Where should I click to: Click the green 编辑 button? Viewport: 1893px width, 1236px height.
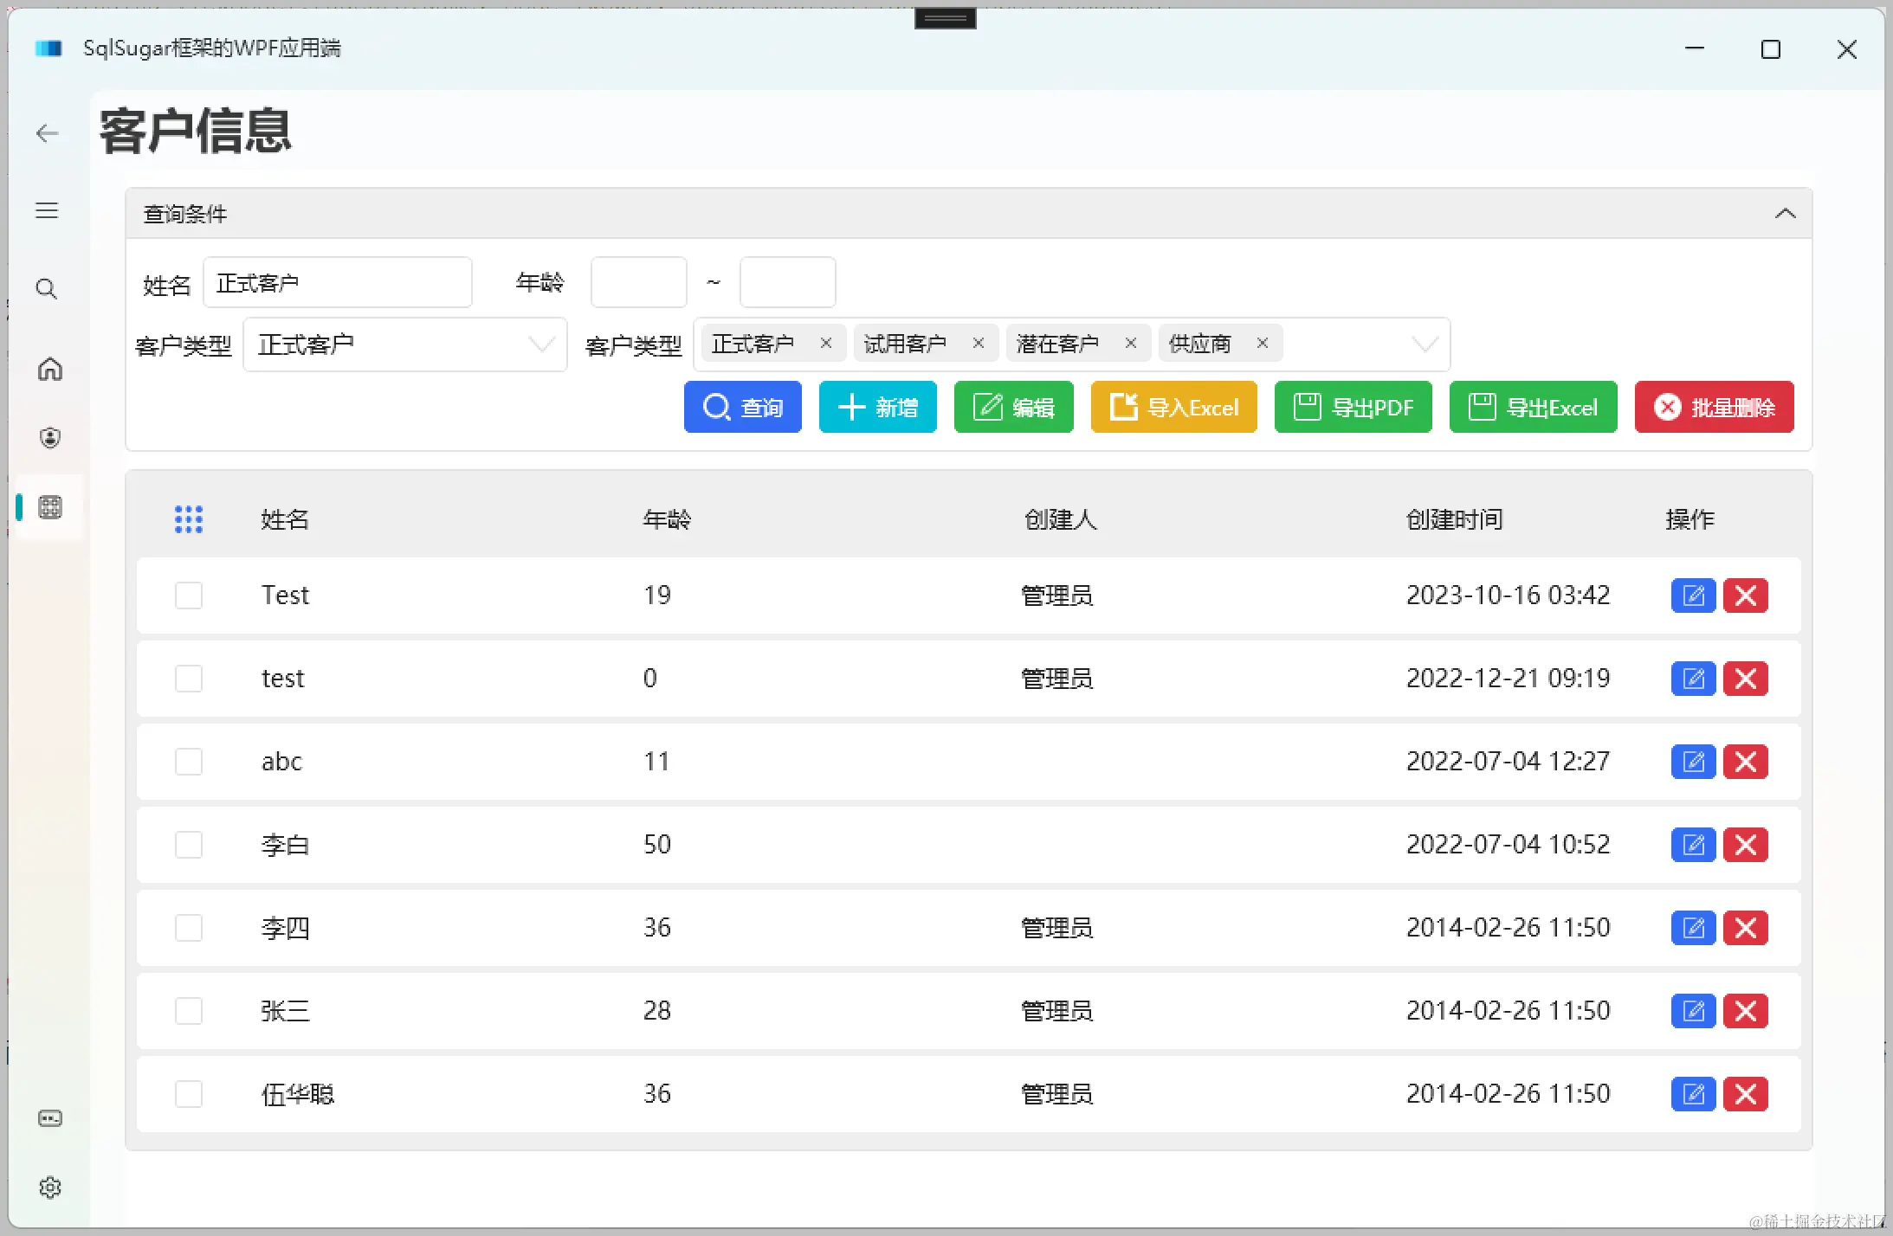[x=1014, y=407]
